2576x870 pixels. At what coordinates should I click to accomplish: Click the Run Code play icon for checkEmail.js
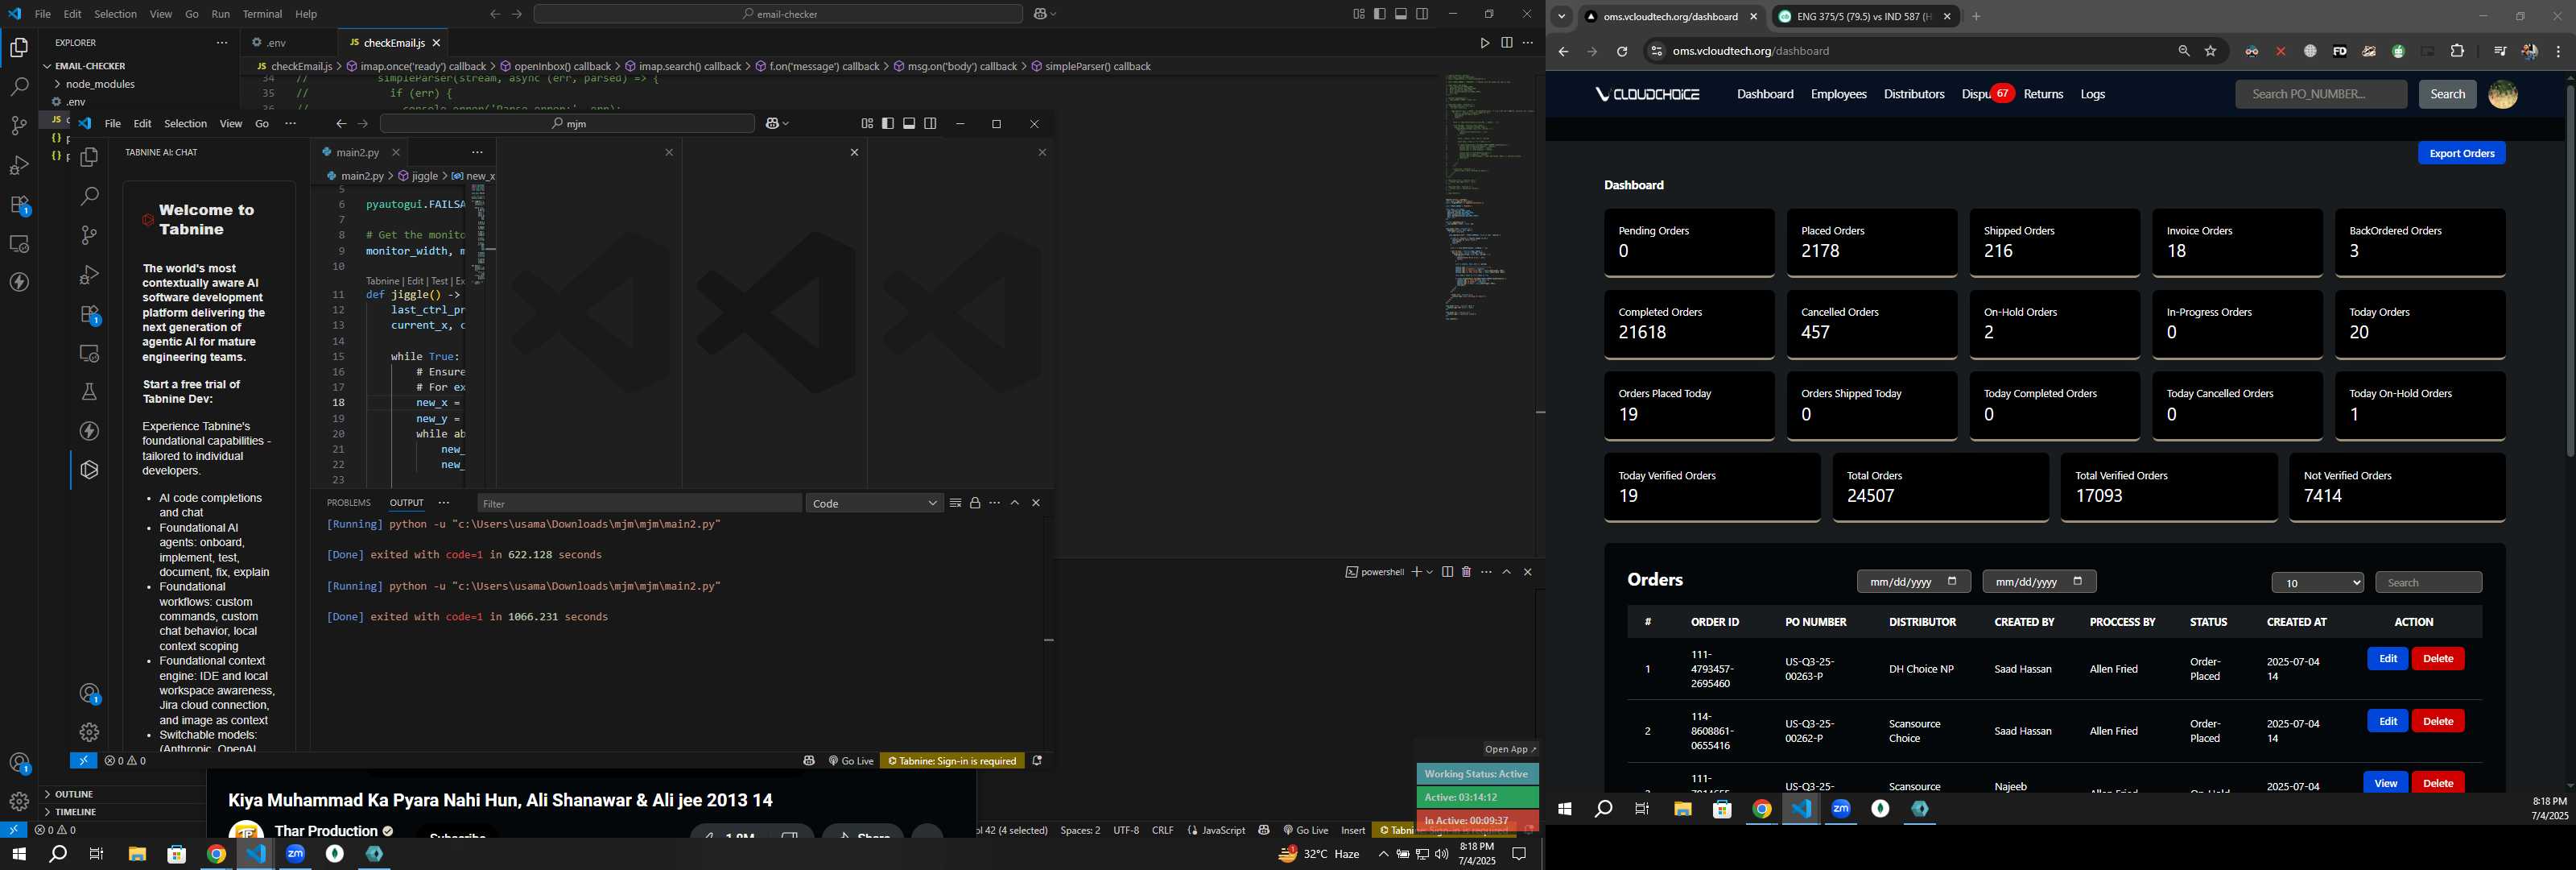pyautogui.click(x=1484, y=43)
